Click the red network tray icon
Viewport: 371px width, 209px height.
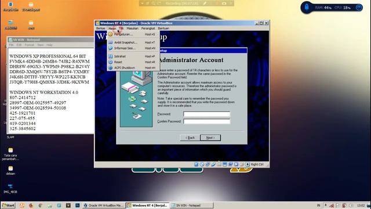click(x=332, y=206)
